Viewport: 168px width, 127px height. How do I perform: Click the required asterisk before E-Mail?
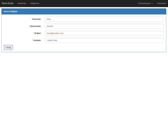[34, 33]
